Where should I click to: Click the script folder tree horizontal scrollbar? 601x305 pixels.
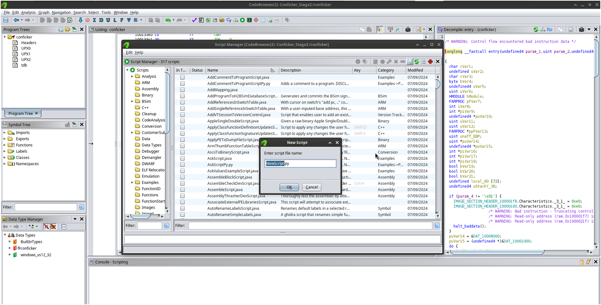[145, 216]
